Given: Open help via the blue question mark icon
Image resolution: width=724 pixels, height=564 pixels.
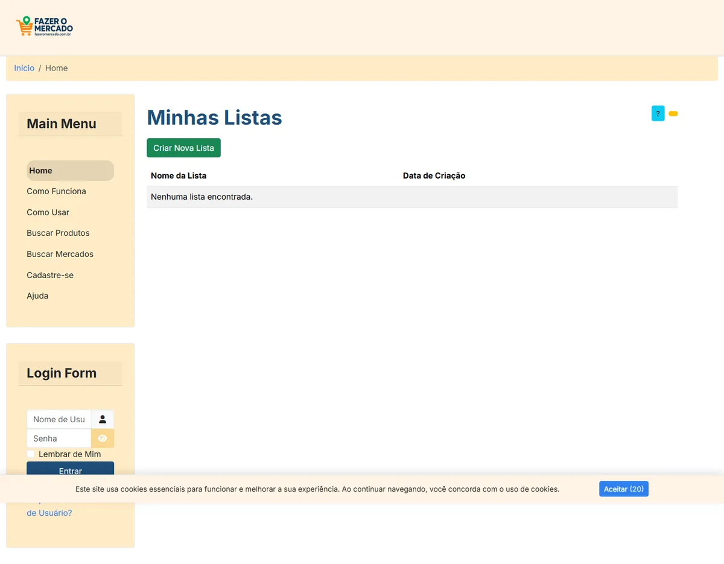Looking at the screenshot, I should tap(658, 113).
